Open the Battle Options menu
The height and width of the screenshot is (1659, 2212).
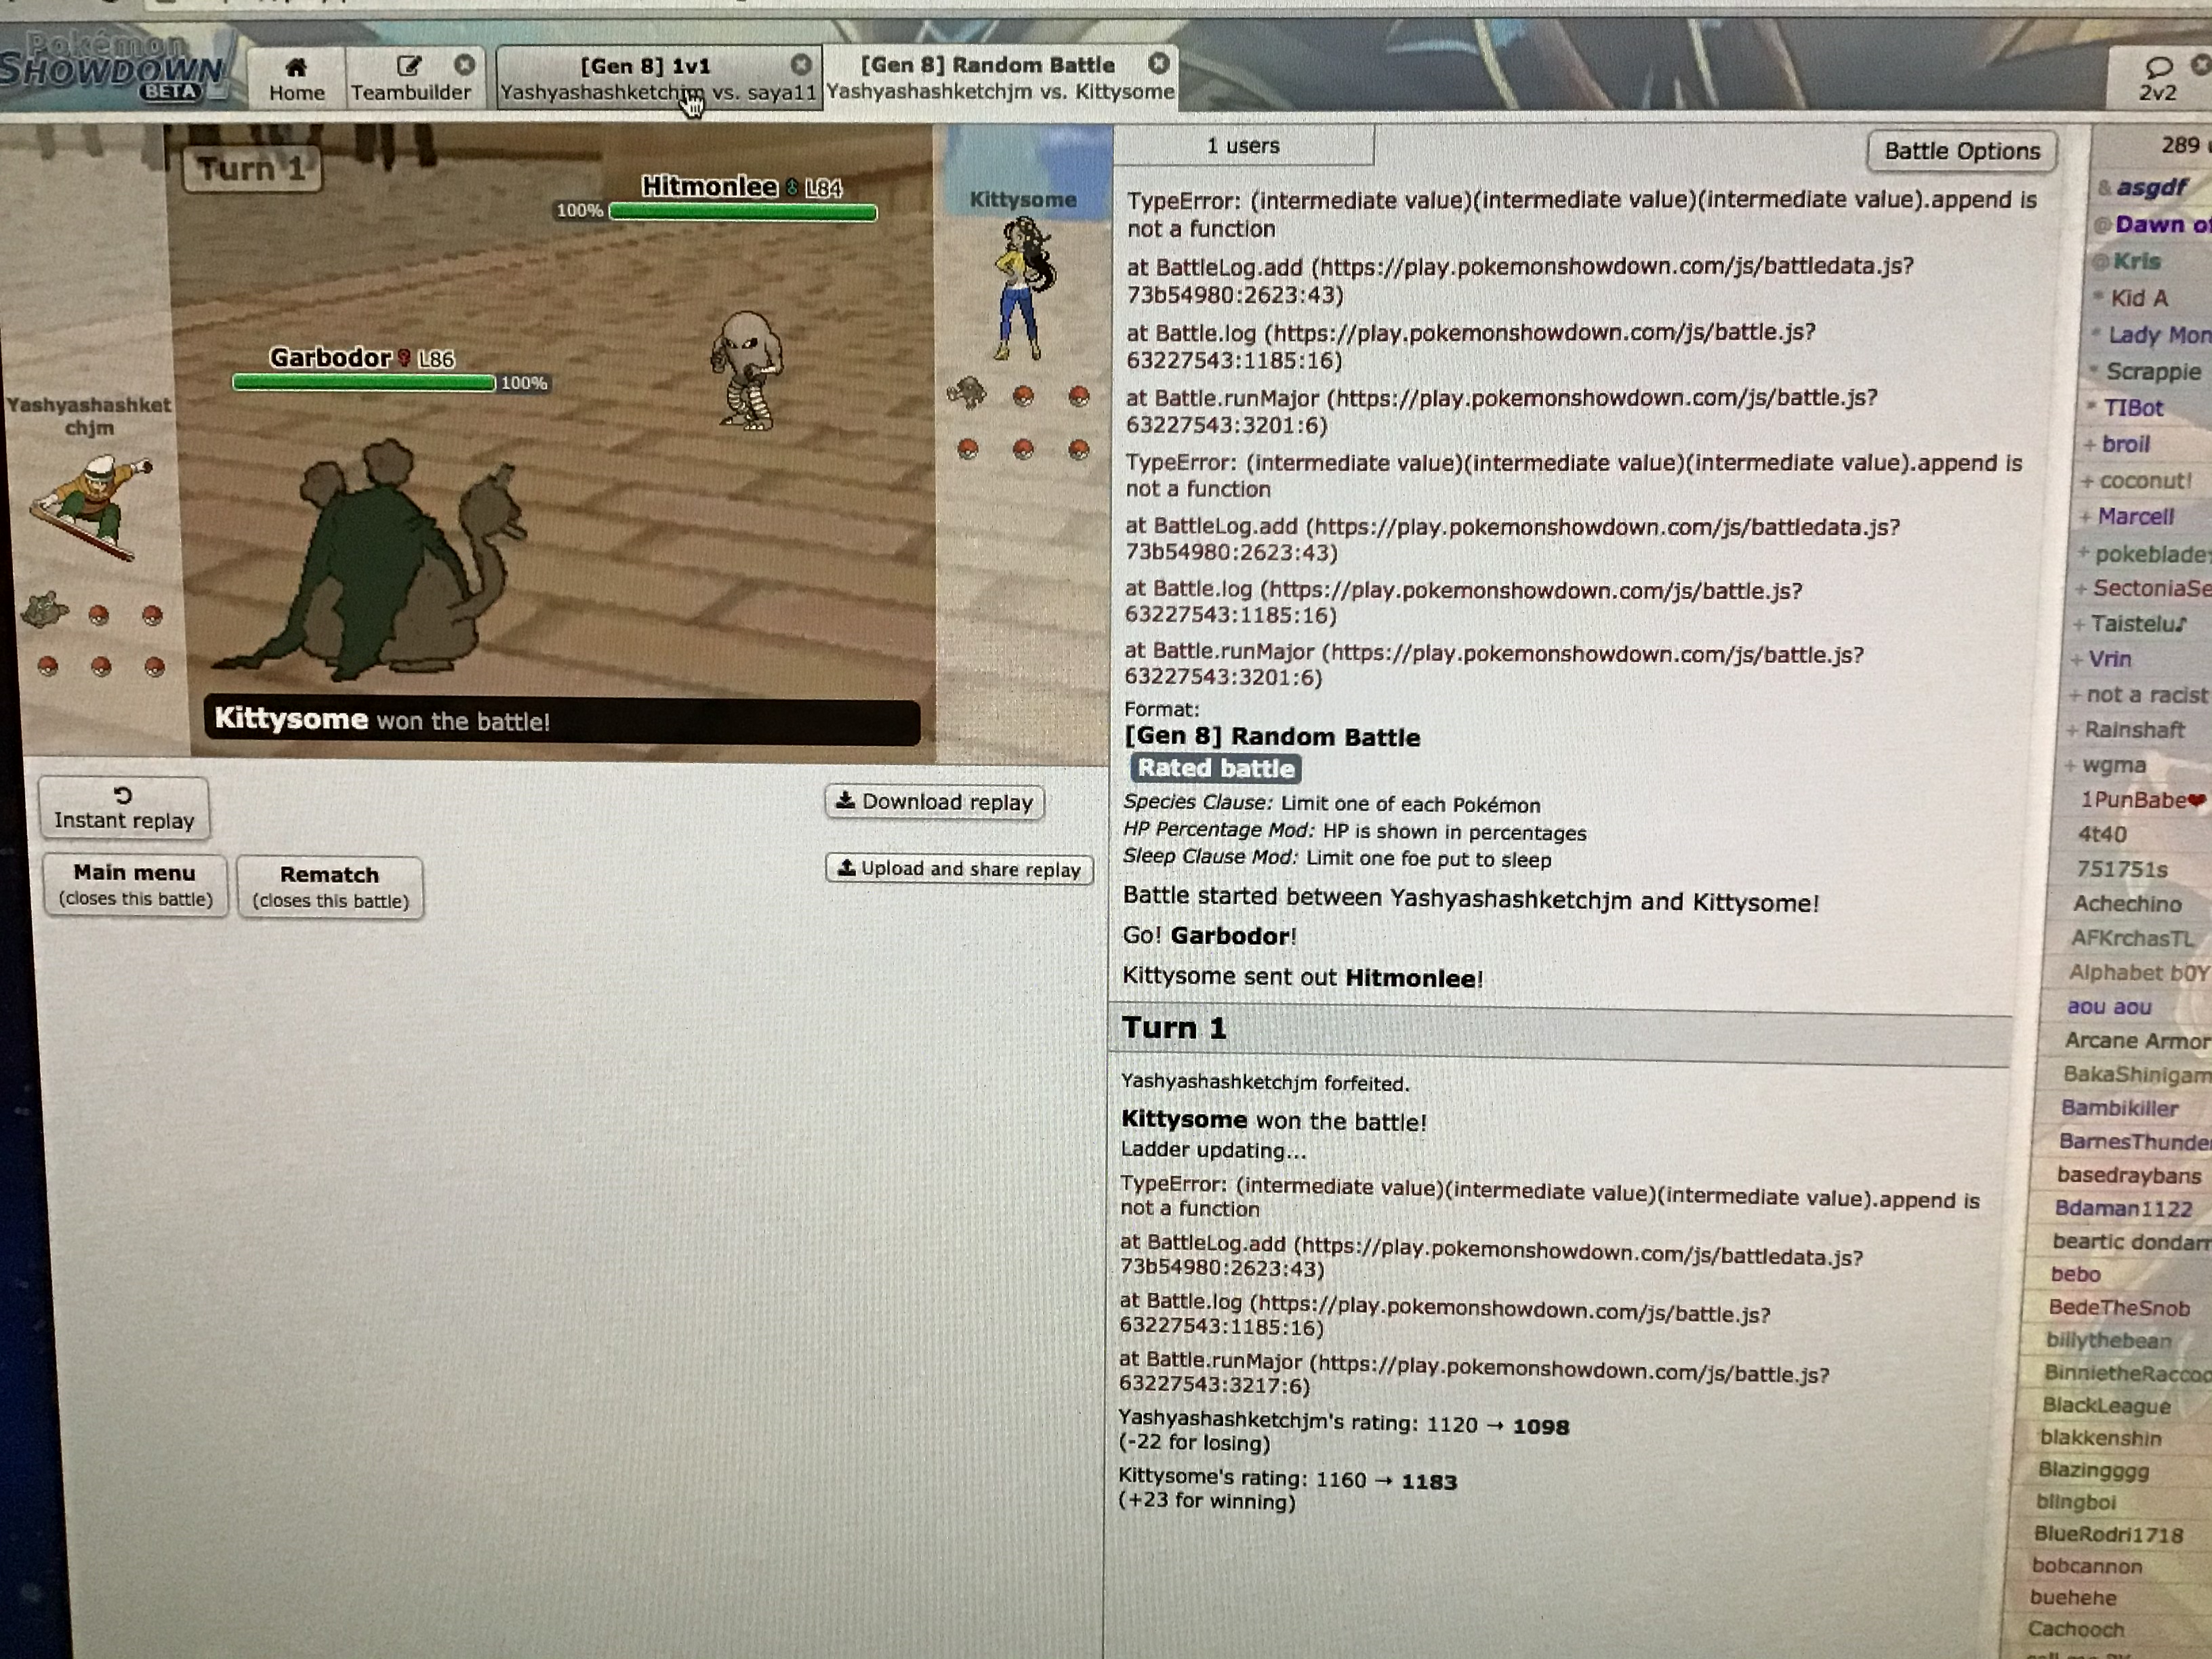click(1961, 151)
